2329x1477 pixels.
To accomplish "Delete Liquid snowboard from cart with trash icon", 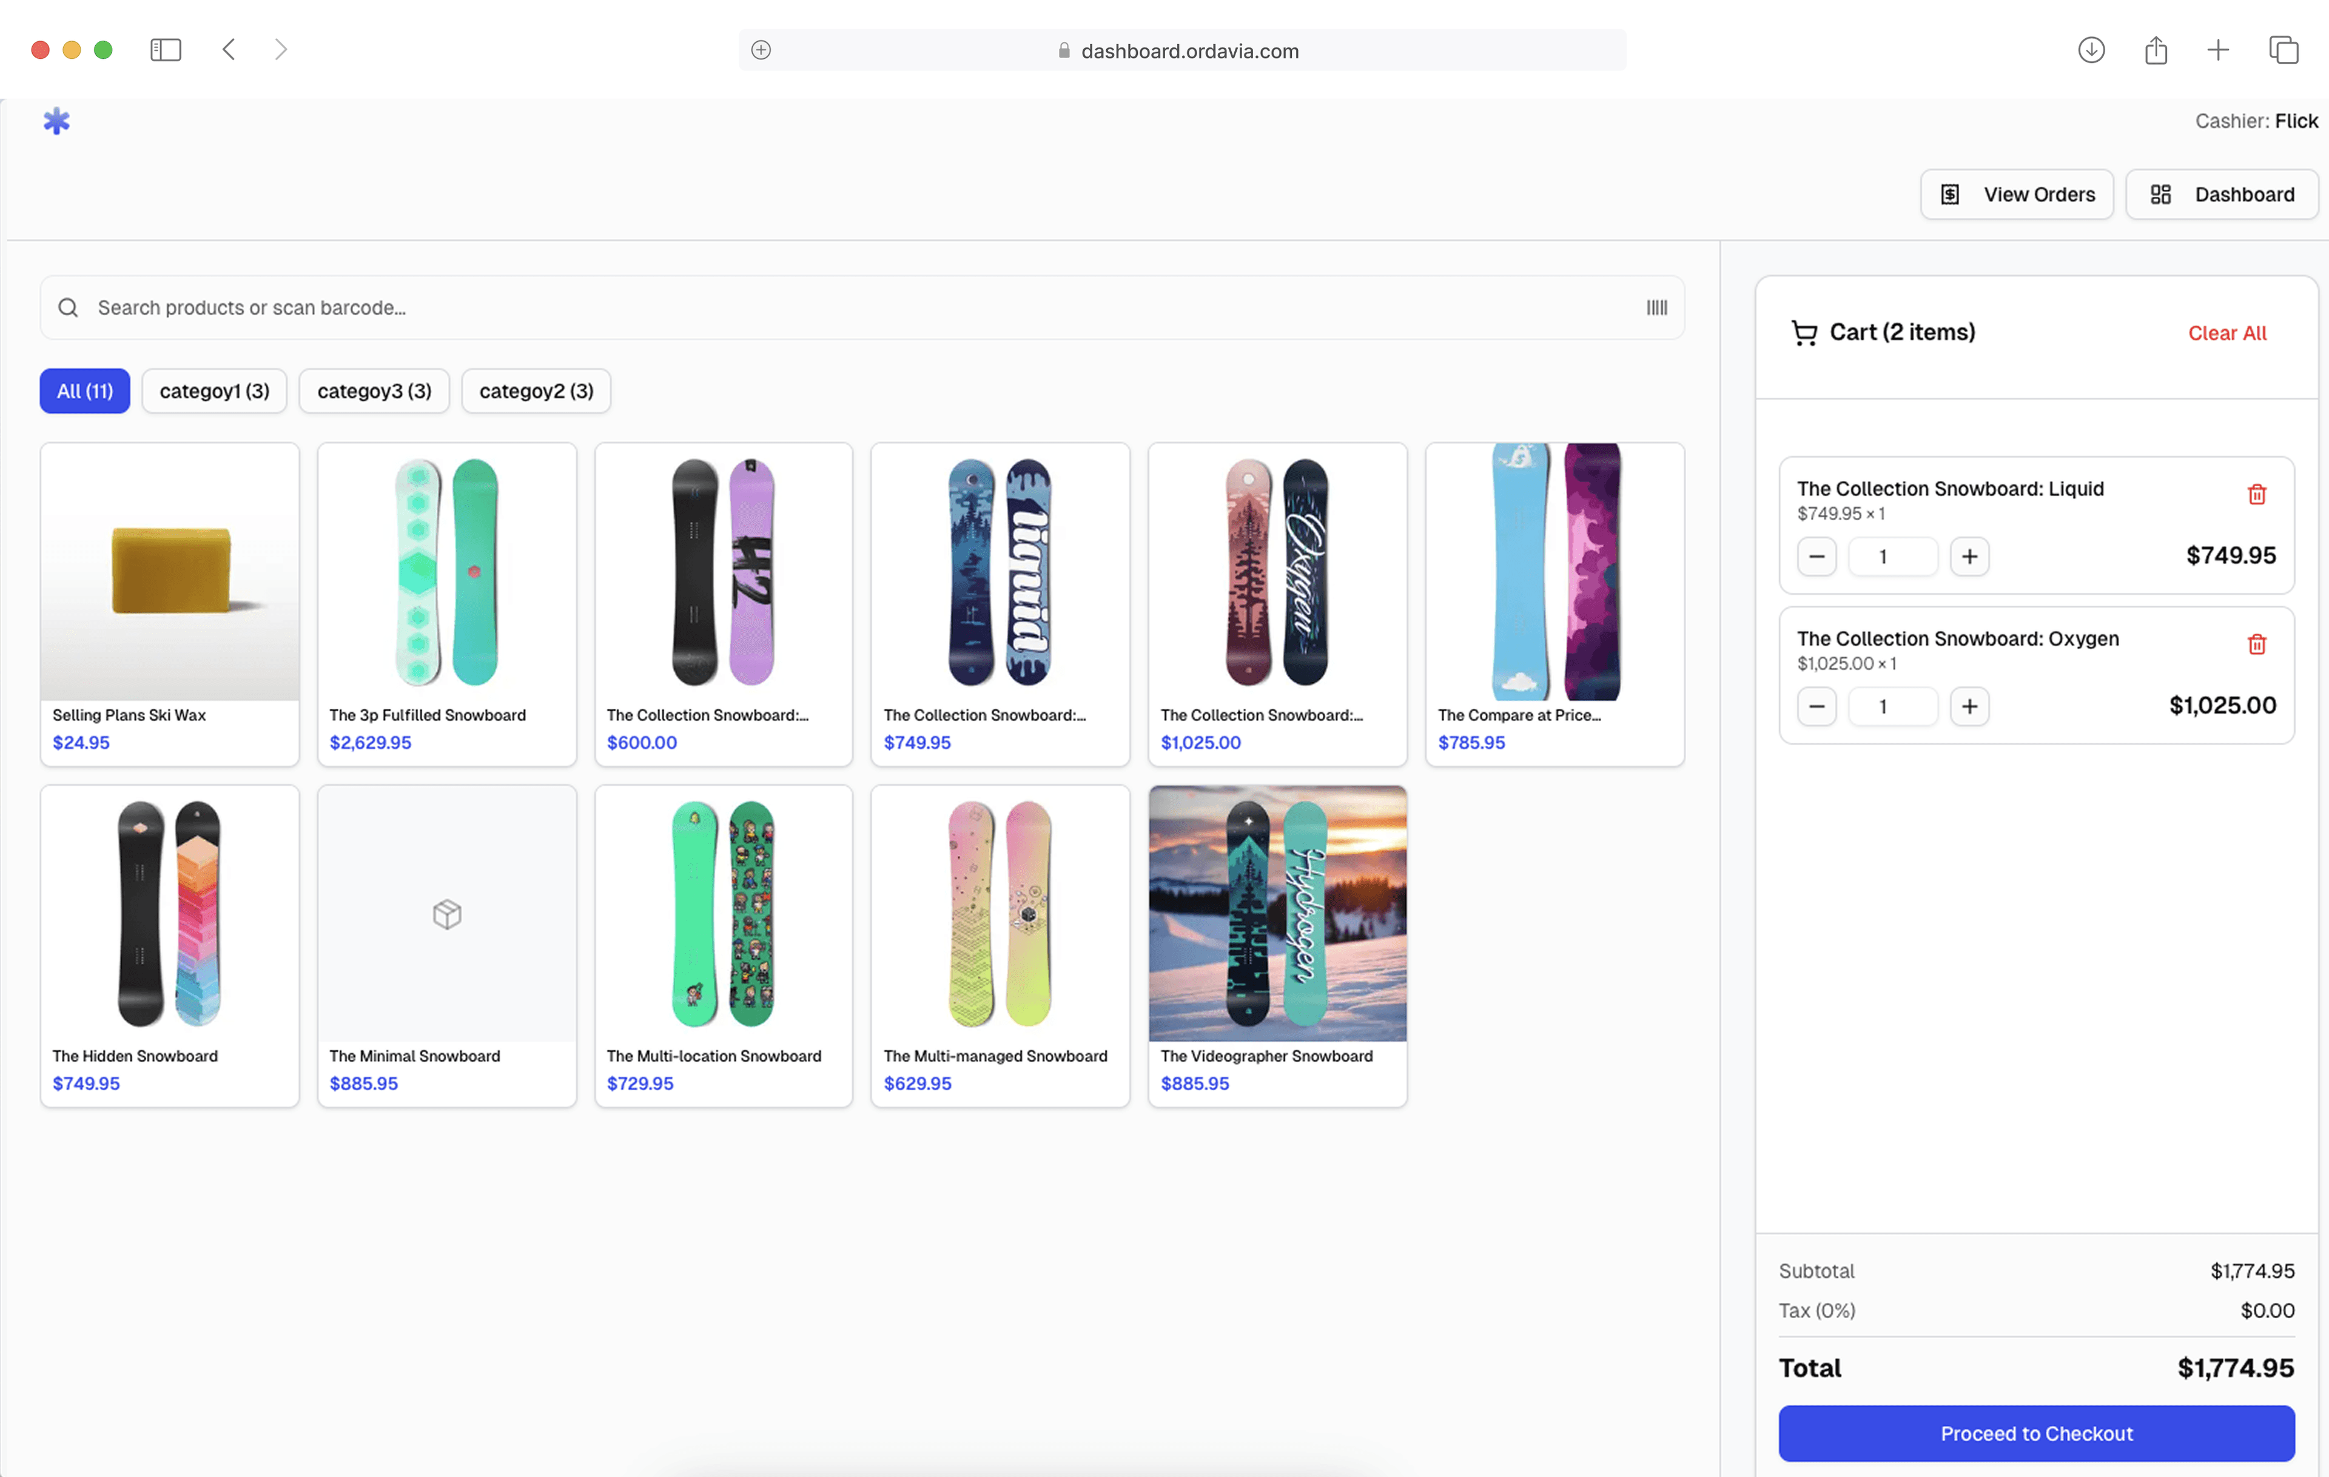I will (x=2256, y=494).
